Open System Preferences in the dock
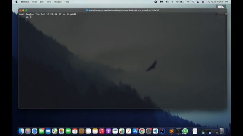This screenshot has width=243, height=136. click(148, 131)
